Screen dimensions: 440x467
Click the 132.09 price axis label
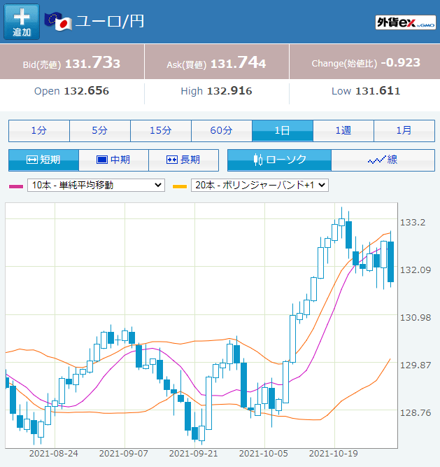coord(416,270)
